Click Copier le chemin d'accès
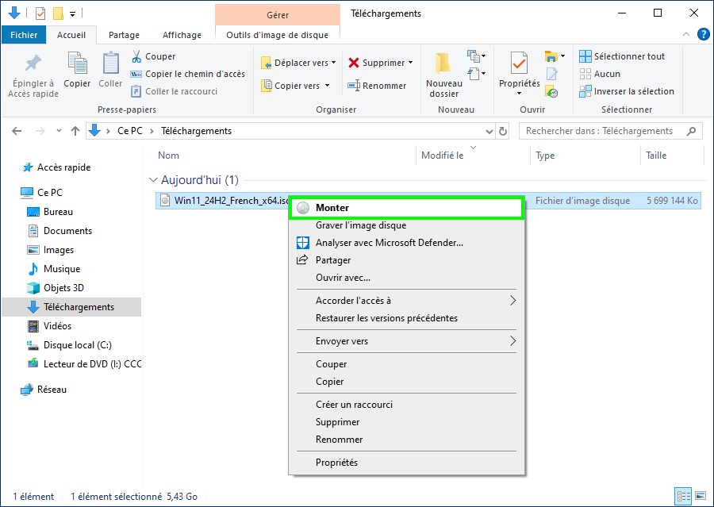This screenshot has height=507, width=714. [x=187, y=74]
